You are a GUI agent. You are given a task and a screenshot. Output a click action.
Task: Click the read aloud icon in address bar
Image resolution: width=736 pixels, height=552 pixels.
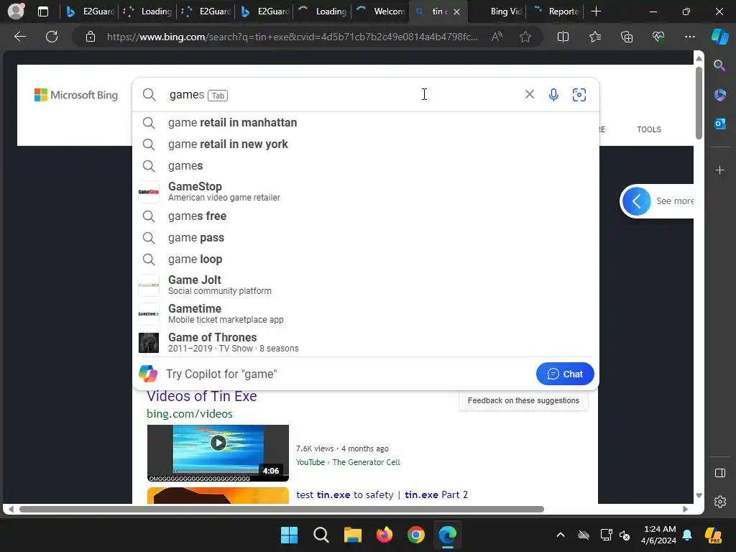(497, 37)
